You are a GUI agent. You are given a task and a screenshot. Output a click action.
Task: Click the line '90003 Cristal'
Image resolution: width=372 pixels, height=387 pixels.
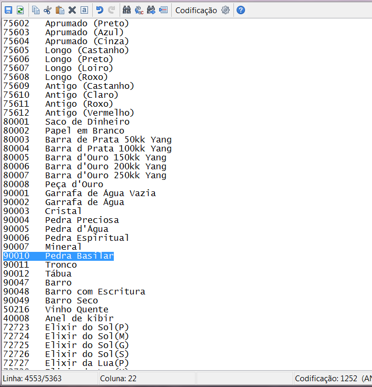click(x=42, y=211)
